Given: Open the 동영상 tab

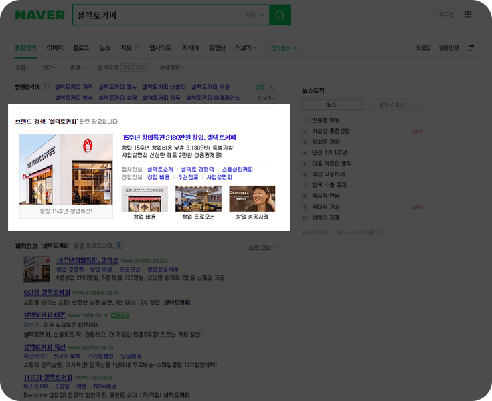Looking at the screenshot, I should click(x=217, y=48).
